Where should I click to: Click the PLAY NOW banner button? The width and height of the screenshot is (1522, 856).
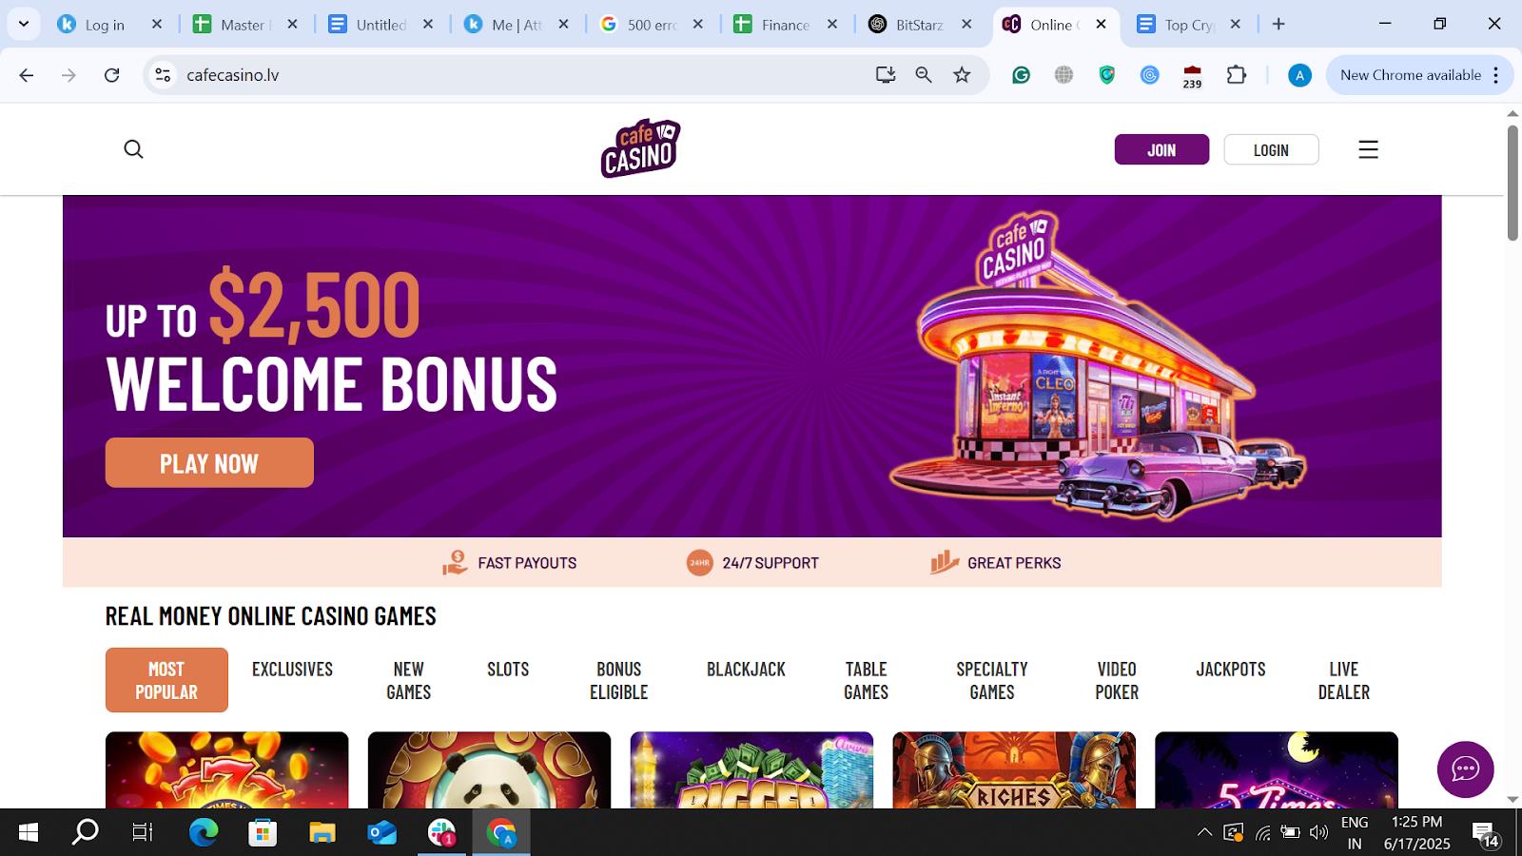(209, 463)
